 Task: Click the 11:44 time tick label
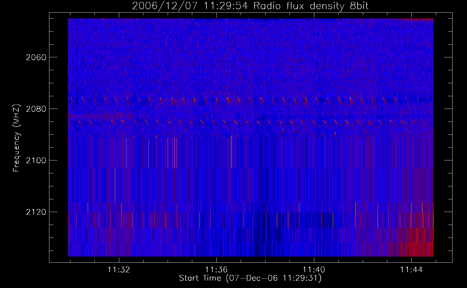(411, 270)
